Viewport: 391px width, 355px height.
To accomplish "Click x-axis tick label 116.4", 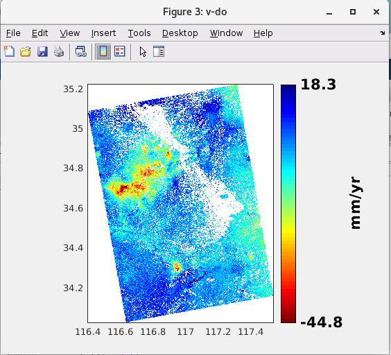I will point(88,332).
